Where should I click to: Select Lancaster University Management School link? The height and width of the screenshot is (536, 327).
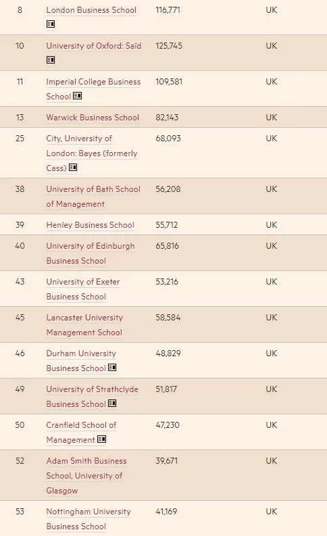(84, 325)
